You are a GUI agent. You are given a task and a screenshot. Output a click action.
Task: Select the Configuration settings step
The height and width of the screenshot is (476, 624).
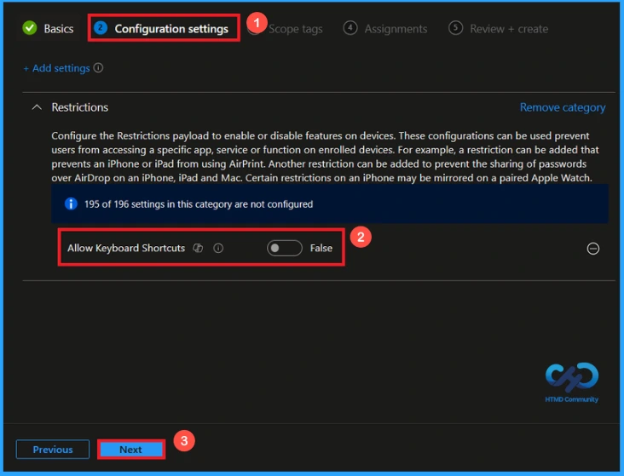click(x=162, y=29)
